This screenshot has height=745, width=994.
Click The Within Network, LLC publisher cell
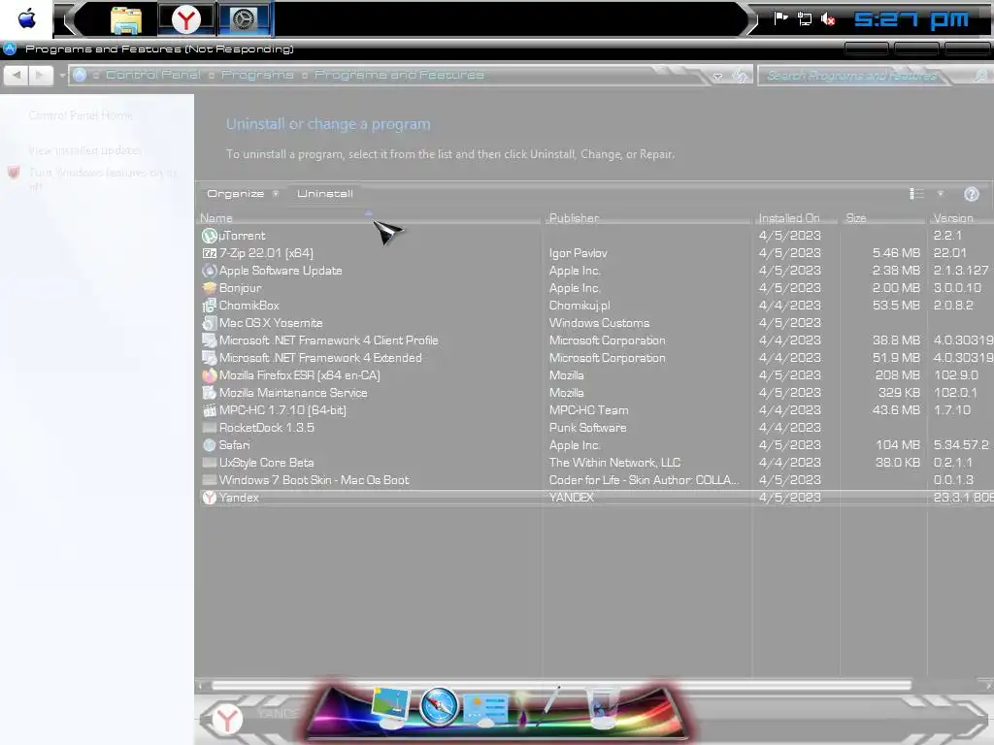614,463
